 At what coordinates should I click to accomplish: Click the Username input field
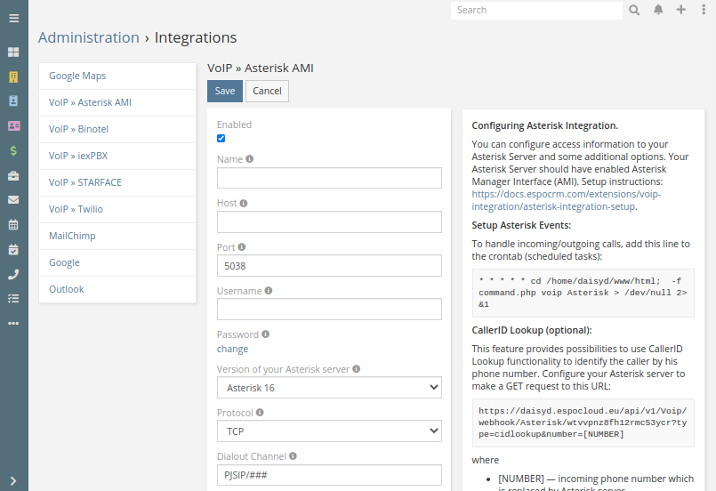329,310
